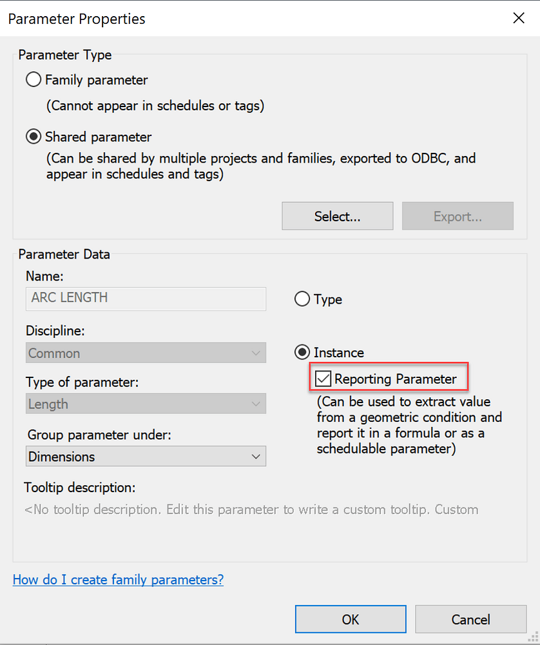The height and width of the screenshot is (645, 540).
Task: Open the Discipline dropdown
Action: pyautogui.click(x=256, y=353)
